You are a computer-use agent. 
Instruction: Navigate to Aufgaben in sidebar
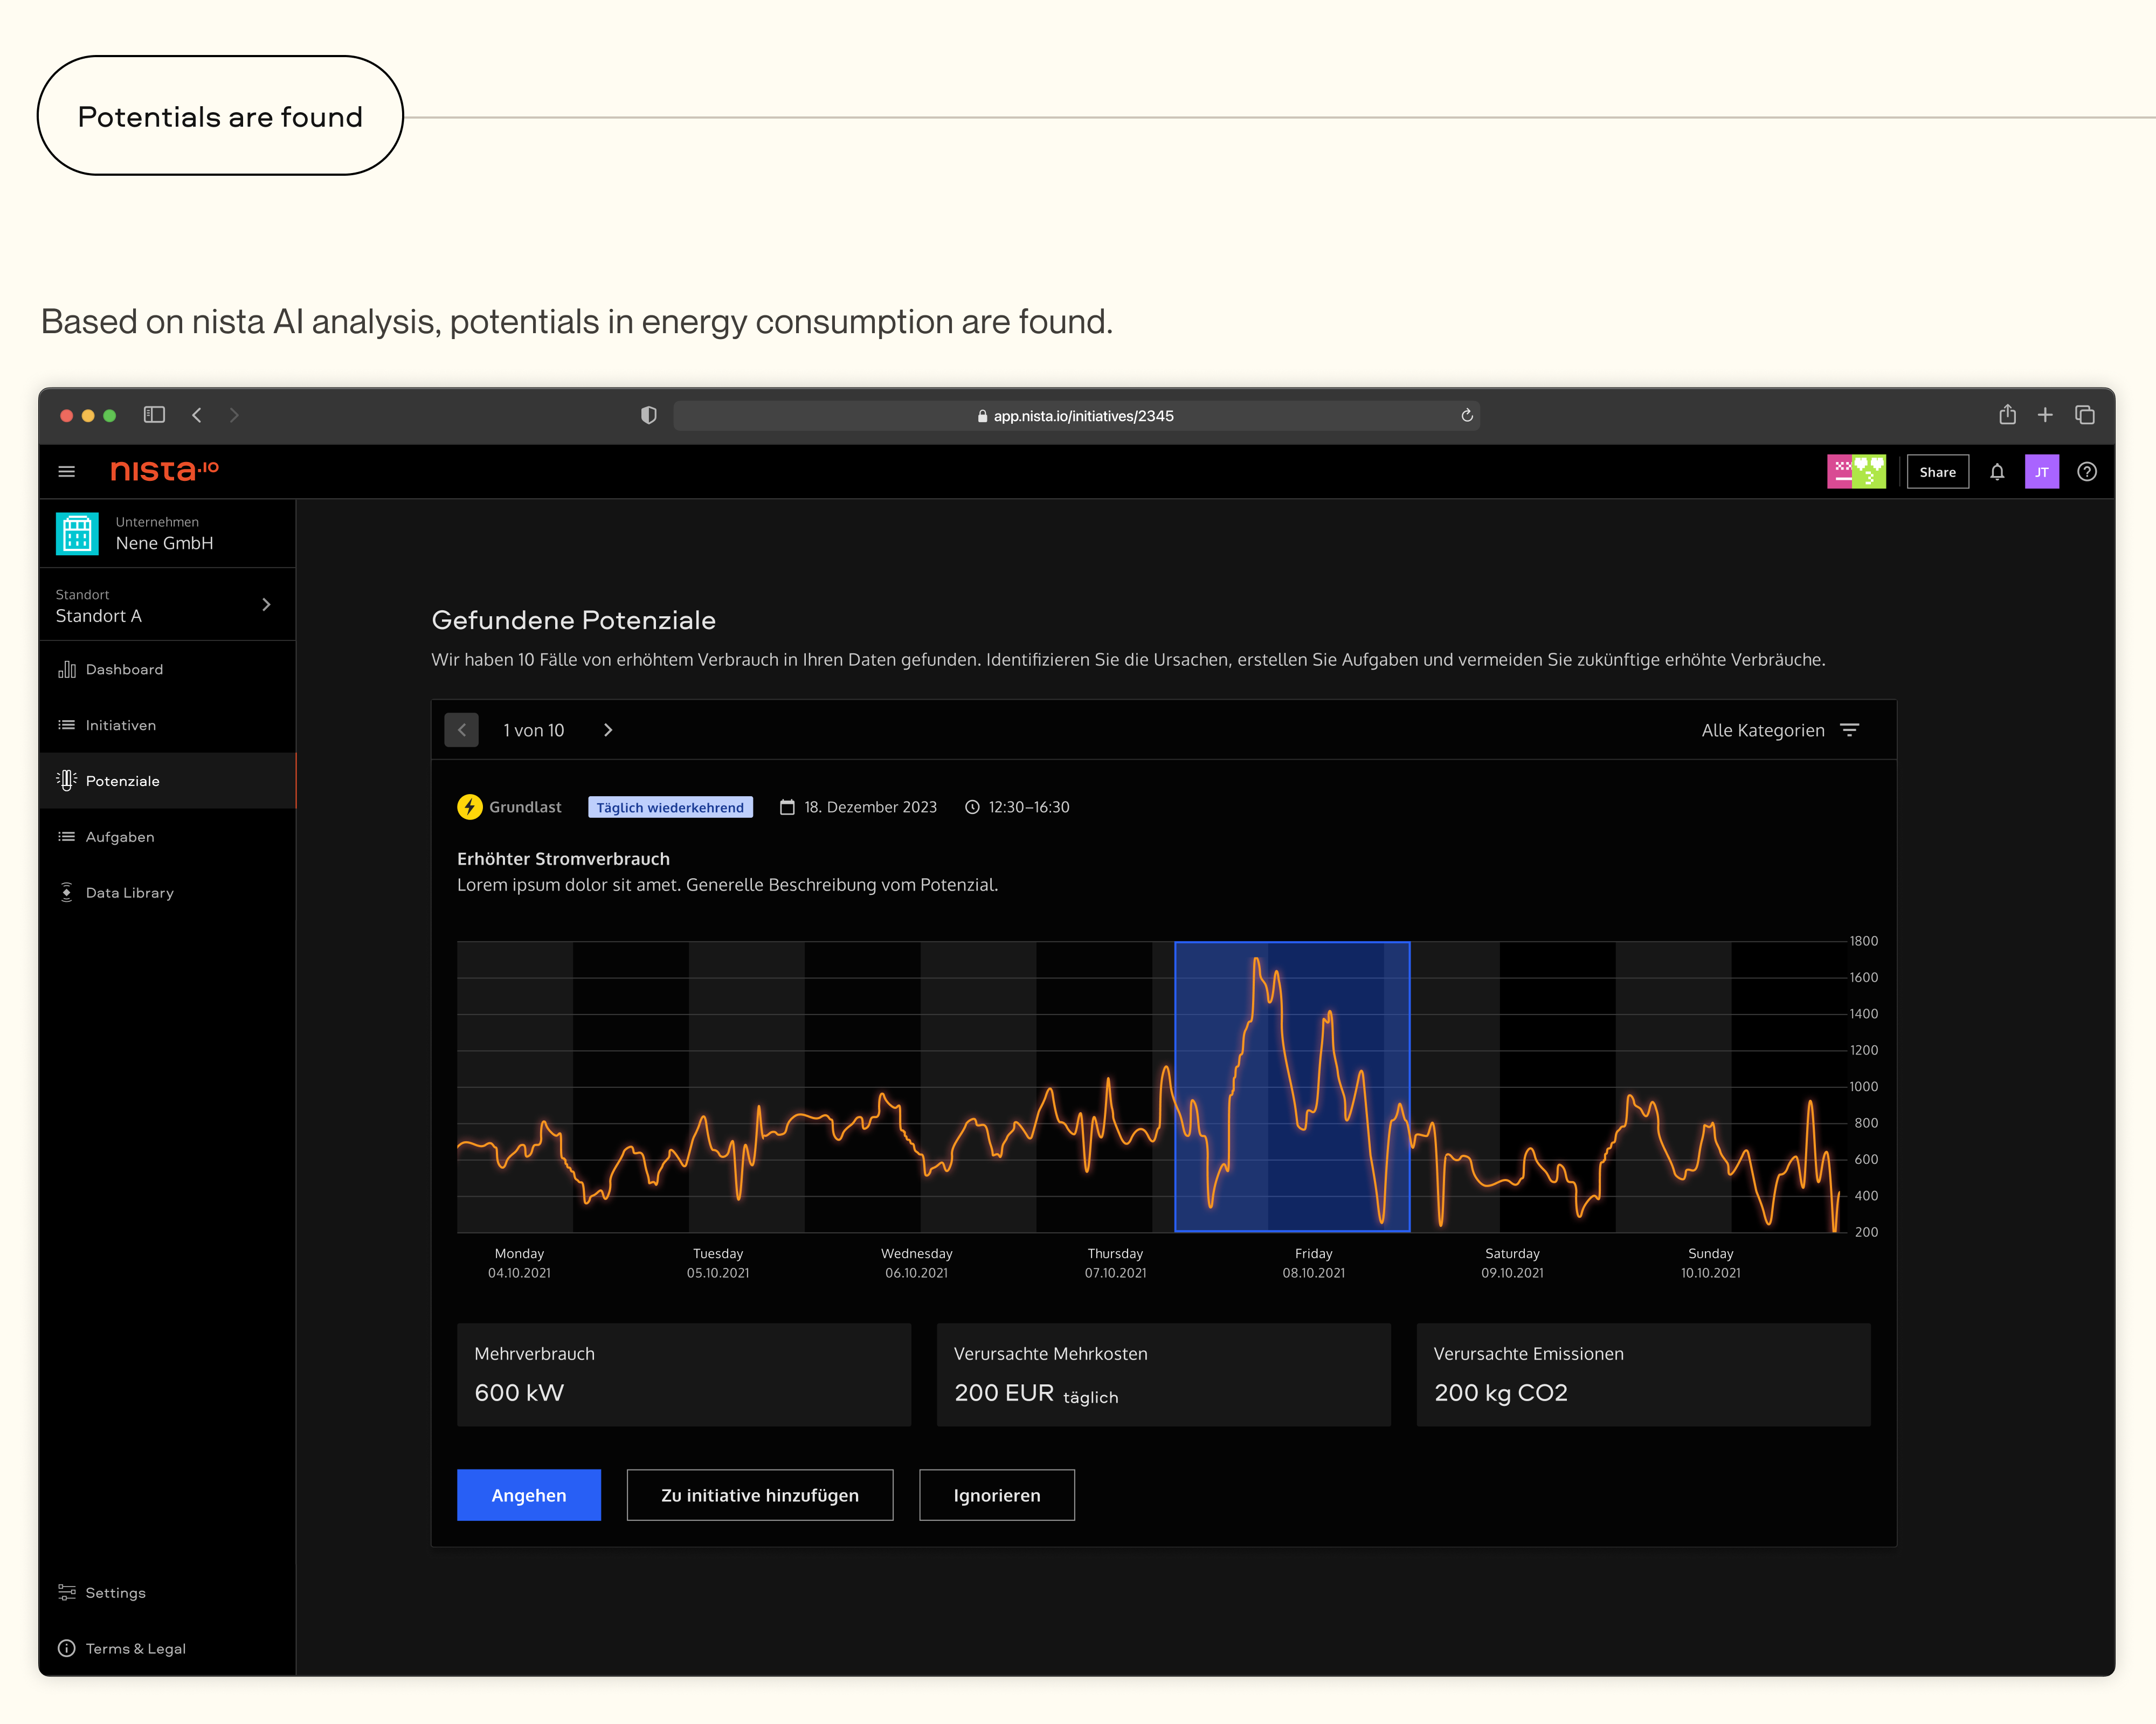120,837
